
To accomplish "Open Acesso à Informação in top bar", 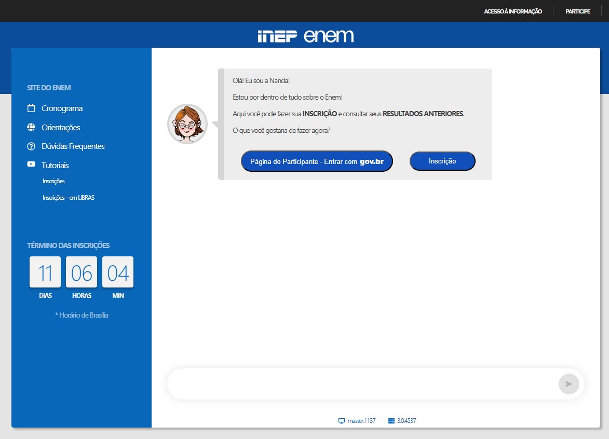I will coord(512,11).
